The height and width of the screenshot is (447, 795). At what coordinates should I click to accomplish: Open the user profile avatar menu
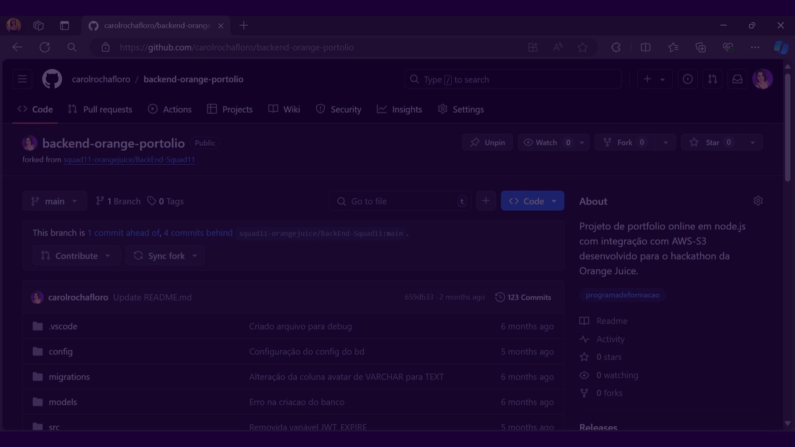pyautogui.click(x=762, y=79)
